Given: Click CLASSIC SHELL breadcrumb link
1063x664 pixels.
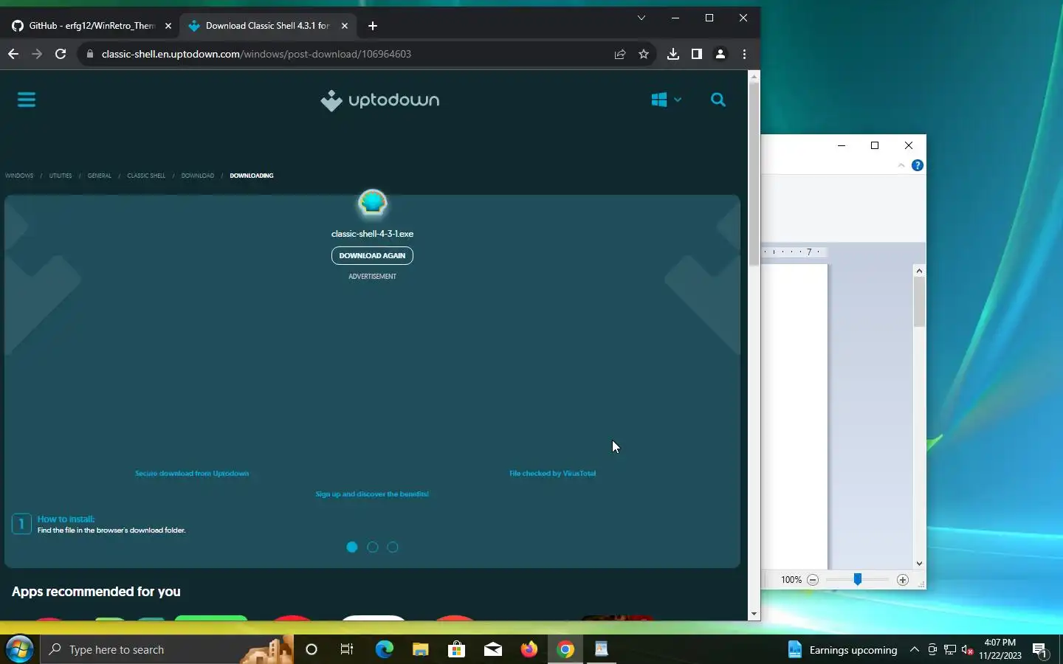Looking at the screenshot, I should 146,176.
